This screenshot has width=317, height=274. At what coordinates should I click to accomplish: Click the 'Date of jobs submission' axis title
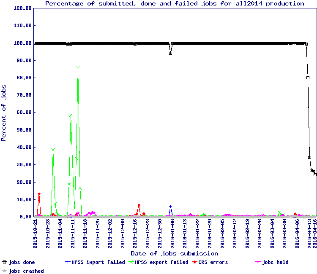coord(175,253)
